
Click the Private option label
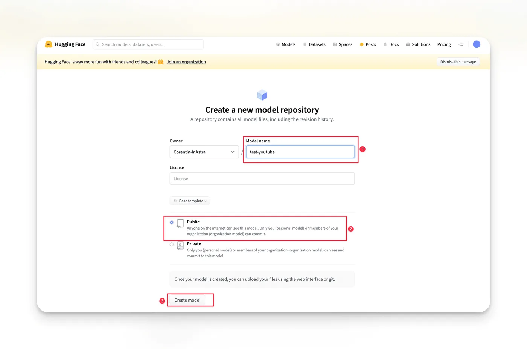pos(194,244)
